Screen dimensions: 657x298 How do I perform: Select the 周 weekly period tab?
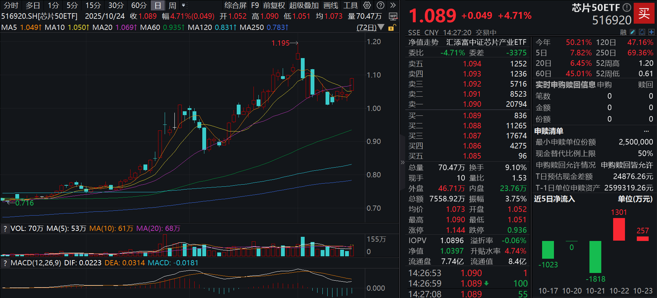click(172, 5)
